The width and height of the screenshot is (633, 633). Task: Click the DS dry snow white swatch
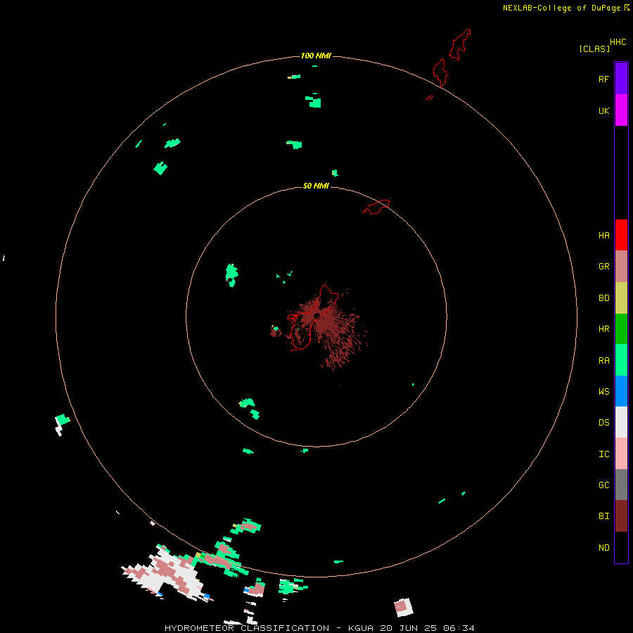click(x=621, y=422)
